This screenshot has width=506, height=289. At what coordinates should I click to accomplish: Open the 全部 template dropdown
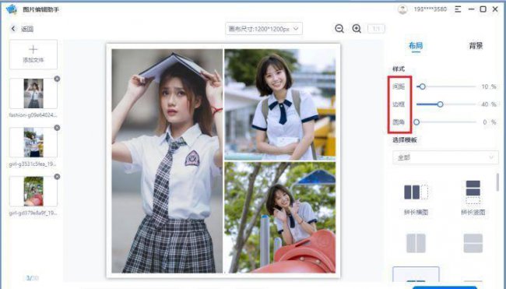point(445,157)
